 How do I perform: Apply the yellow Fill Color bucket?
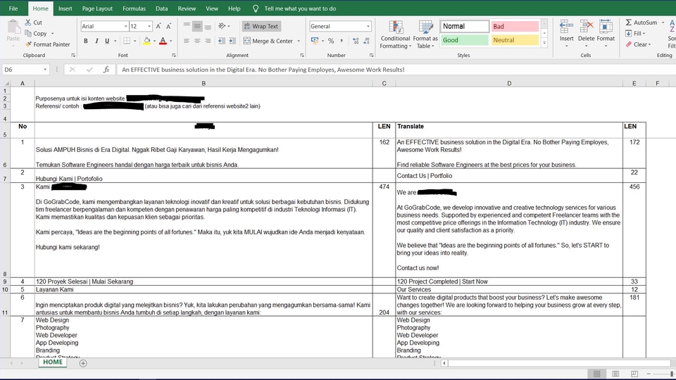pyautogui.click(x=147, y=41)
